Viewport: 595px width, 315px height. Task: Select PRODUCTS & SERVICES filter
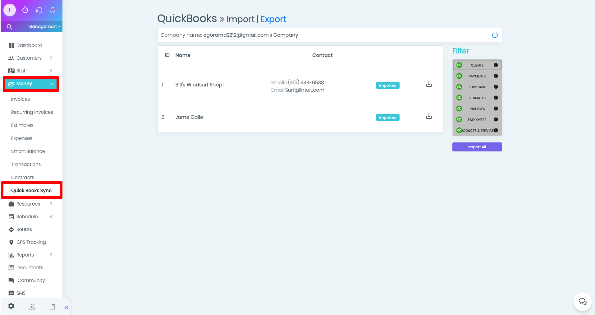tap(477, 131)
